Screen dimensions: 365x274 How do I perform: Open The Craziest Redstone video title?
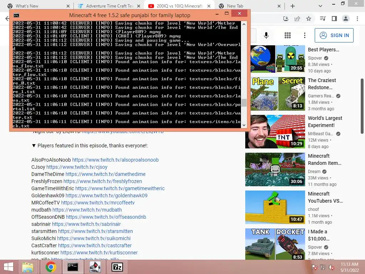click(322, 84)
